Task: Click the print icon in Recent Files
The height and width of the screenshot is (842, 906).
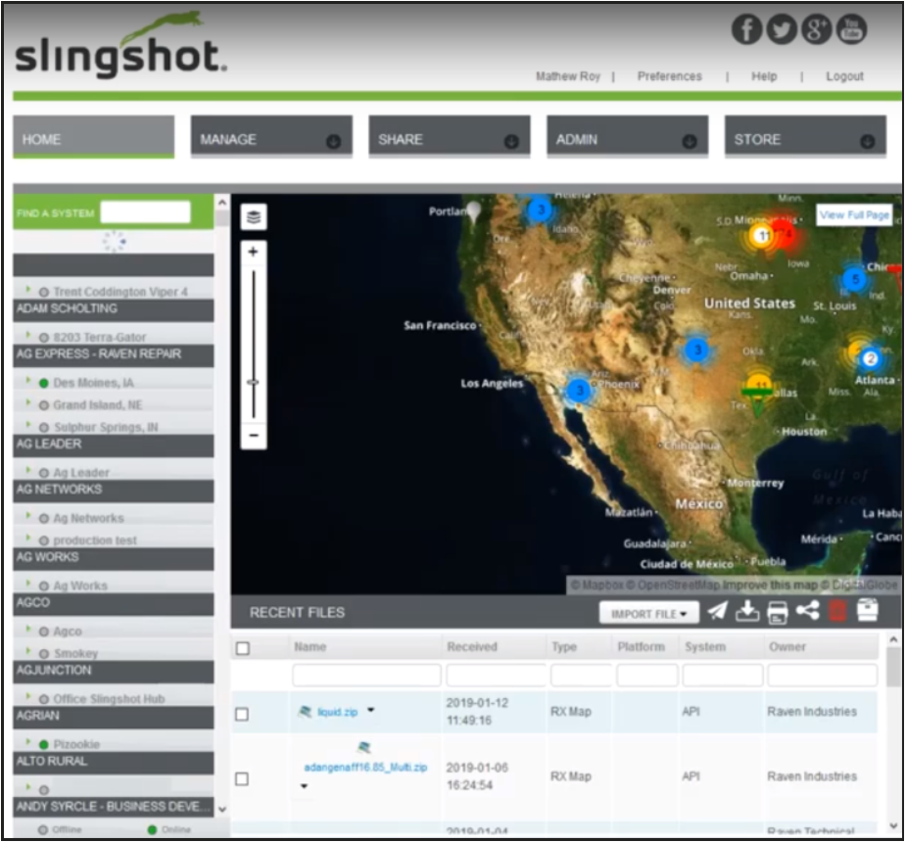Action: click(x=777, y=612)
